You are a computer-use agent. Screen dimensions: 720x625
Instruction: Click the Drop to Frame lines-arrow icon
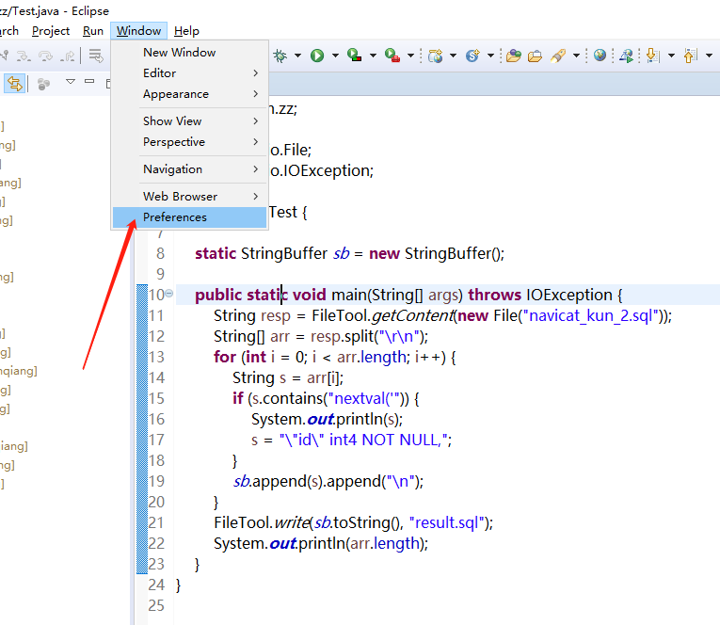(95, 56)
